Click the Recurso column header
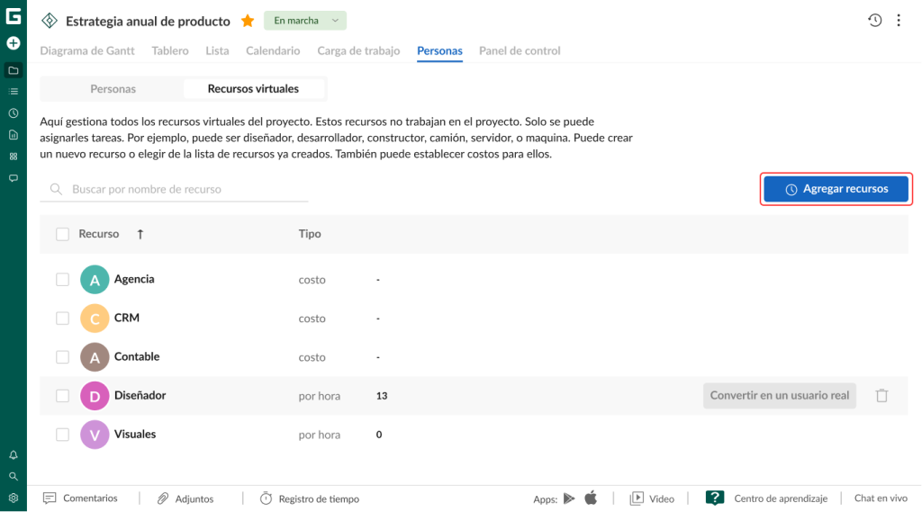The width and height of the screenshot is (922, 512). (99, 234)
